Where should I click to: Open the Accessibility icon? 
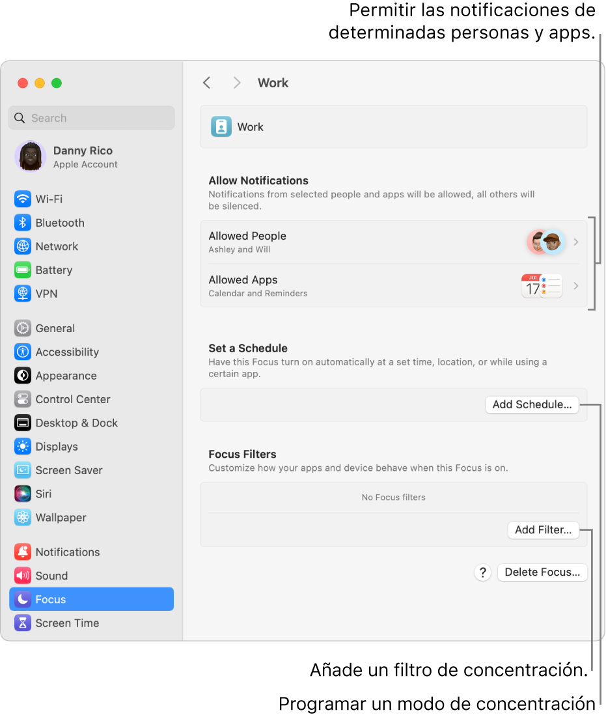pyautogui.click(x=22, y=352)
